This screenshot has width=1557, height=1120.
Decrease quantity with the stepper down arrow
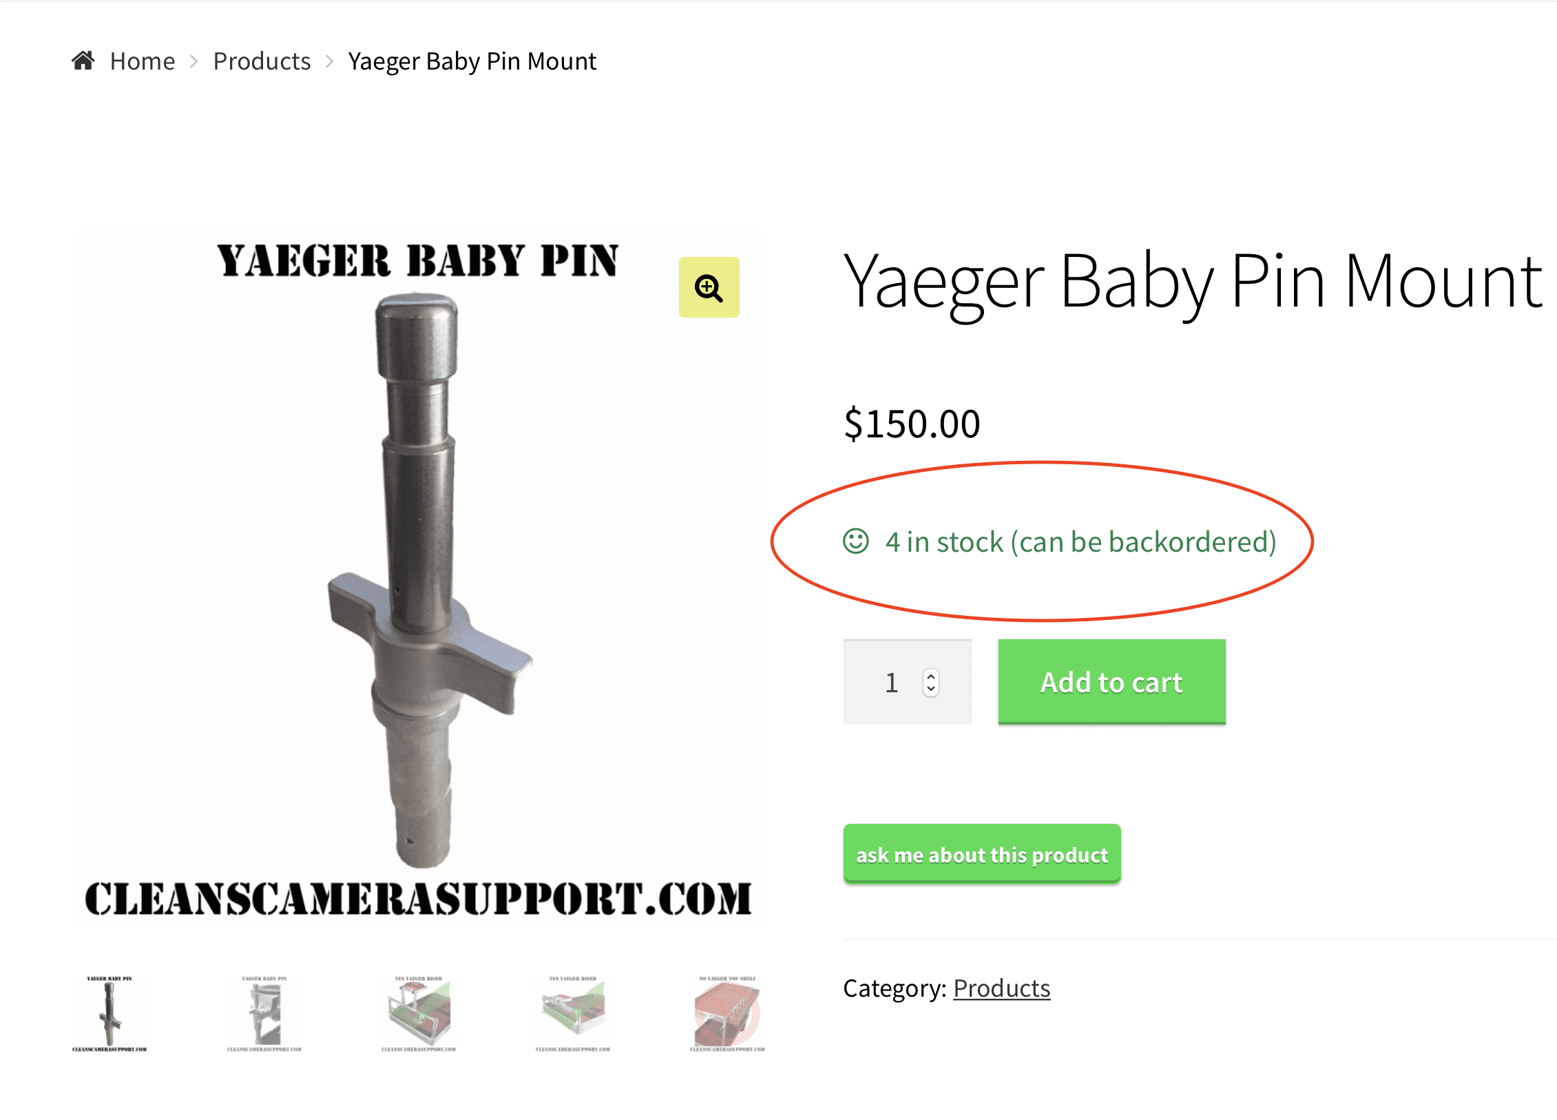click(x=931, y=689)
